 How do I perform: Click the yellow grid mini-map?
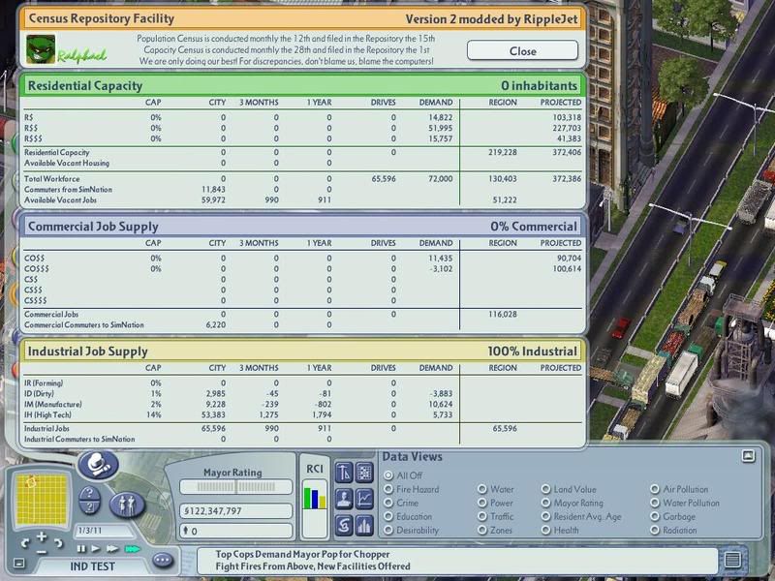coord(41,499)
